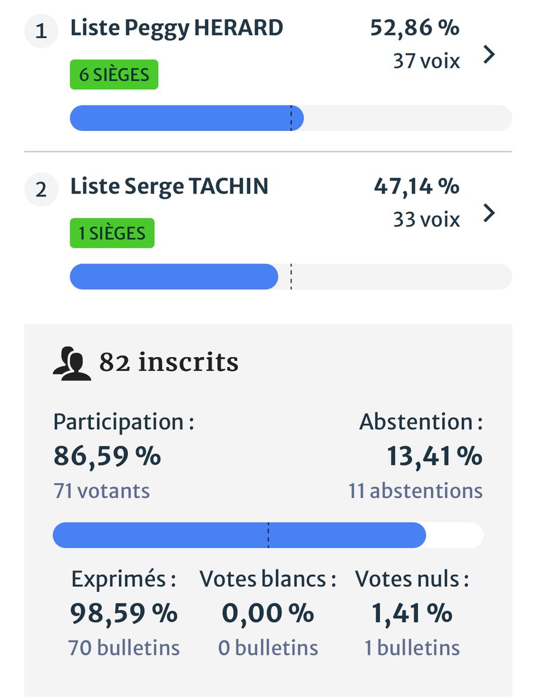Click the Votes blancs 0,00 % value
Image resolution: width=535 pixels, height=698 pixels.
pyautogui.click(x=268, y=614)
